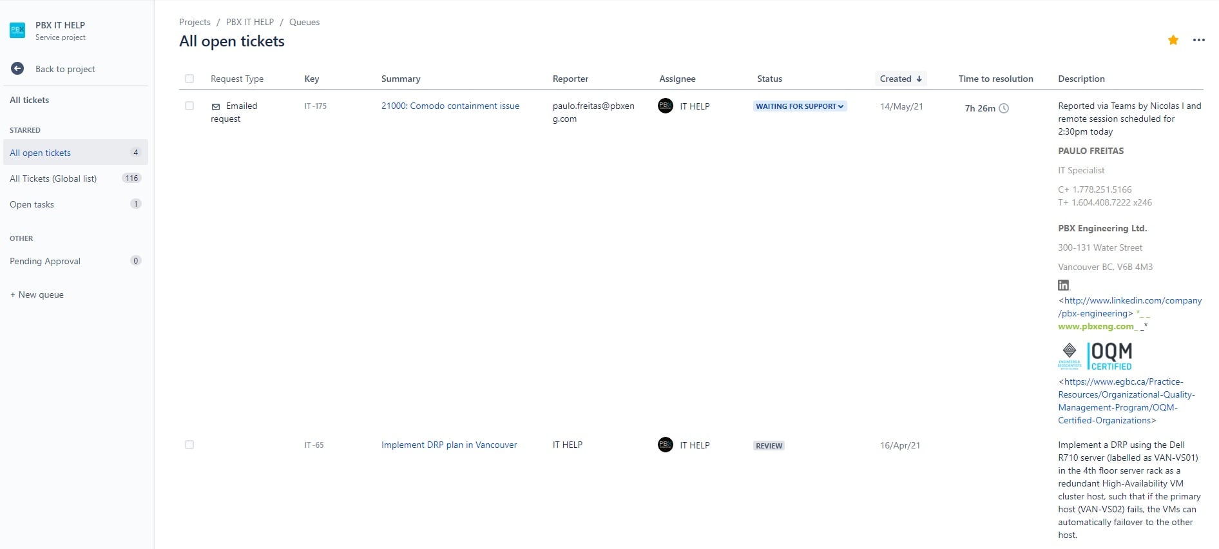Open ticket 21000: Comodo containment issue
This screenshot has width=1219, height=549.
[x=450, y=106]
